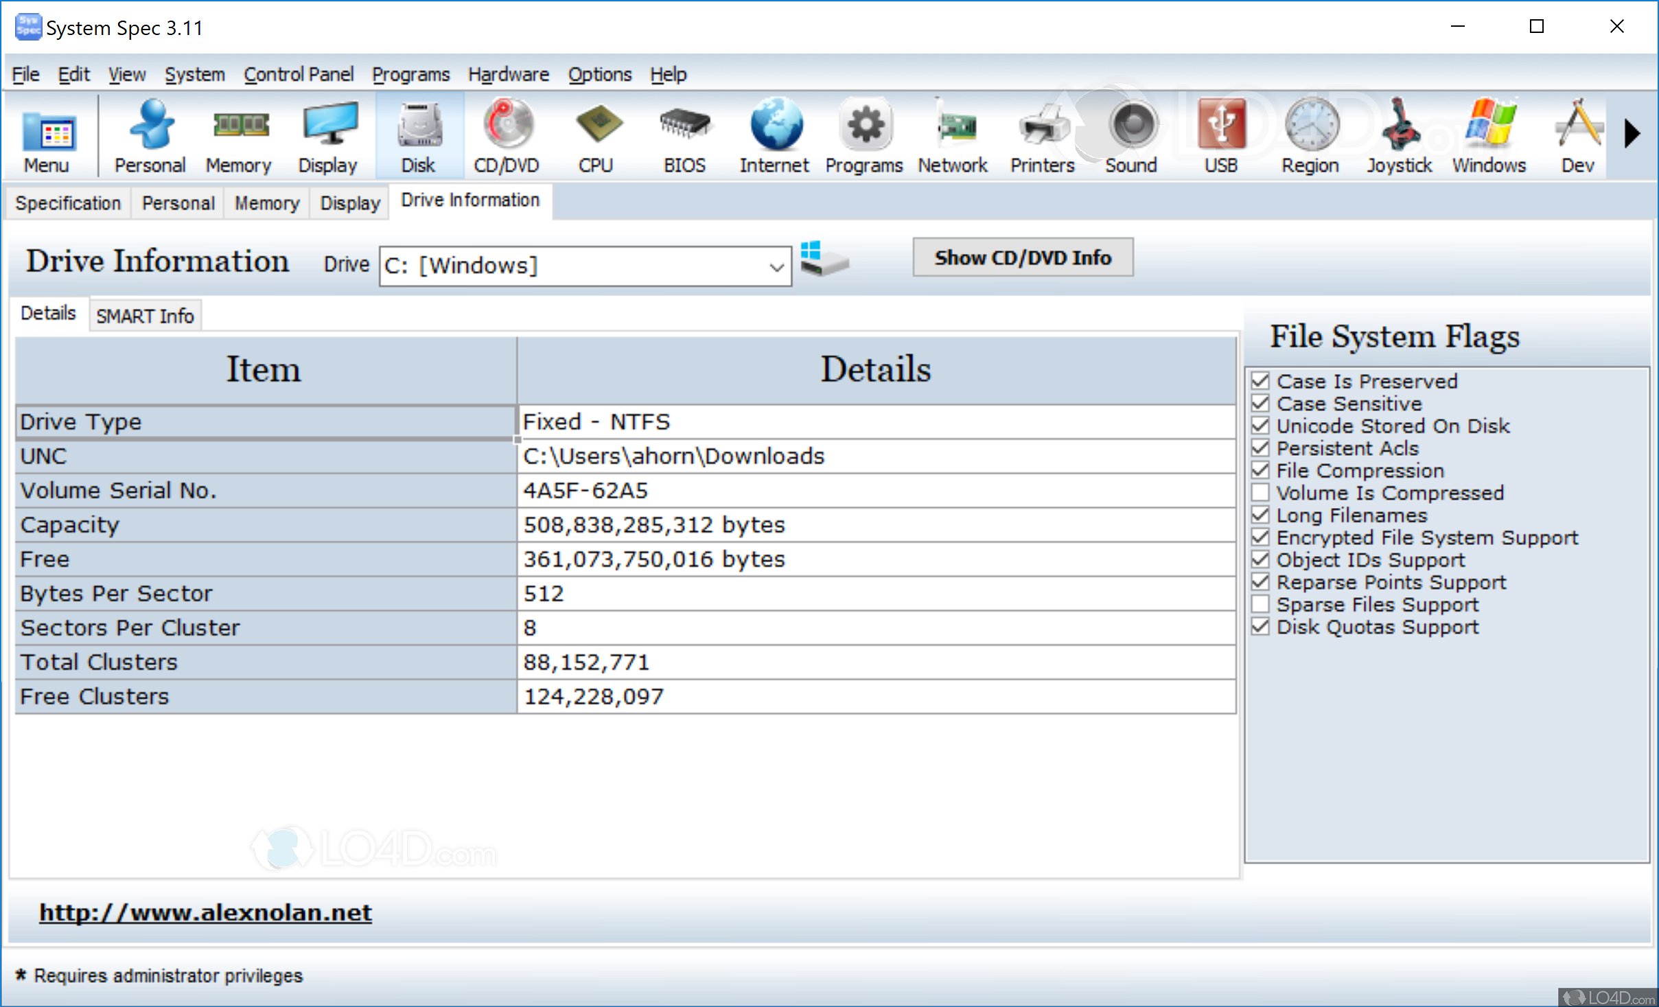The image size is (1659, 1007).
Task: Check Sparse Files Support
Action: pyautogui.click(x=1260, y=604)
